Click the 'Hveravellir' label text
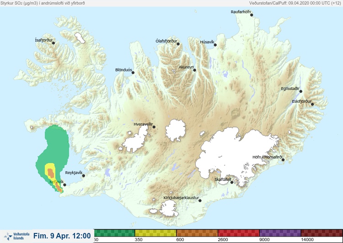 pos(143,124)
